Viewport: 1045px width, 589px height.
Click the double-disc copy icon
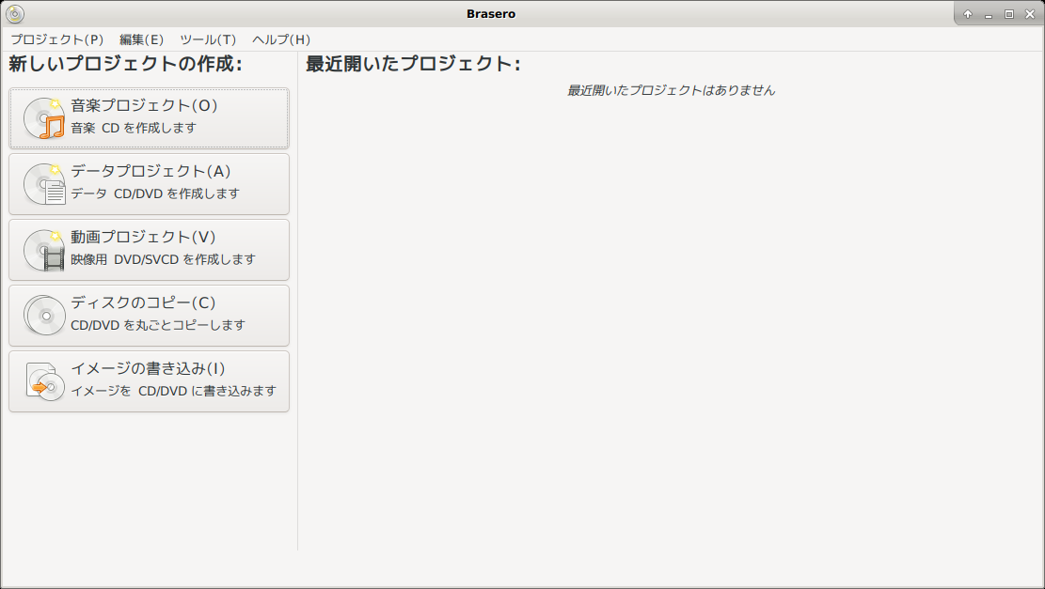pyautogui.click(x=44, y=316)
